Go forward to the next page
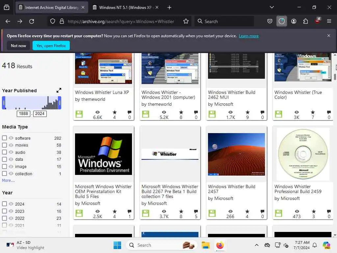Image resolution: width=337 pixels, height=253 pixels. [20, 21]
